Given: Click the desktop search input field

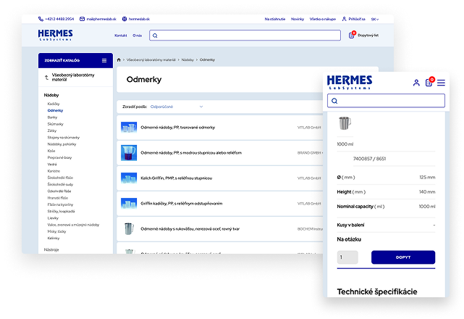Looking at the screenshot, I should [245, 36].
